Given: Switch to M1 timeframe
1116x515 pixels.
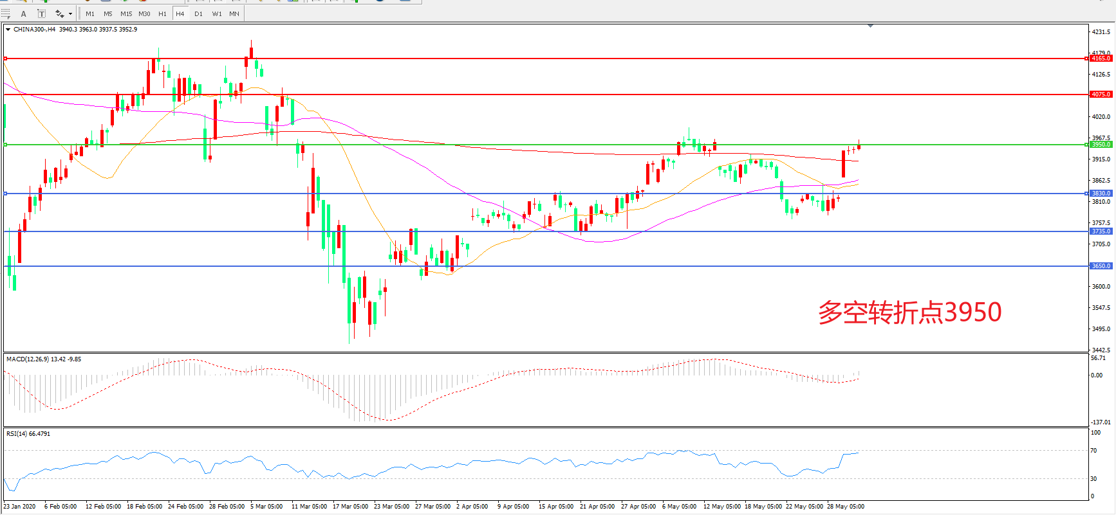Looking at the screenshot, I should click(x=90, y=14).
